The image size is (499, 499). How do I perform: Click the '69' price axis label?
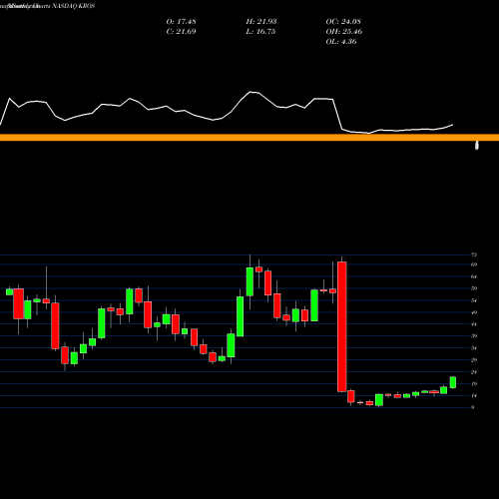474,264
